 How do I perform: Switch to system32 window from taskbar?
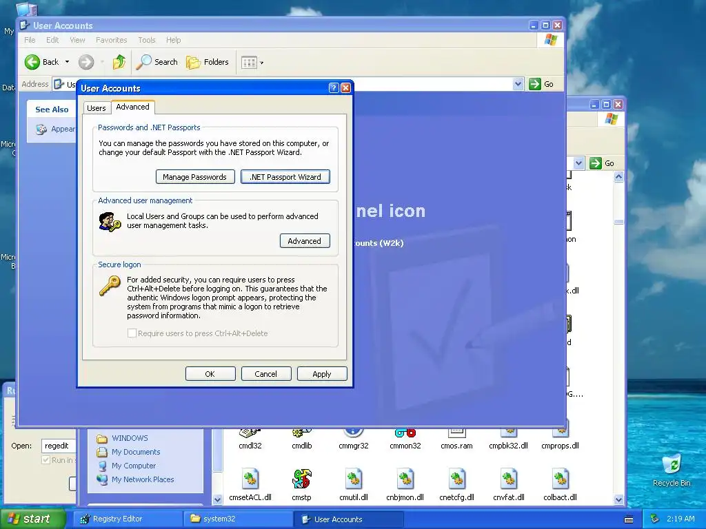(238, 519)
